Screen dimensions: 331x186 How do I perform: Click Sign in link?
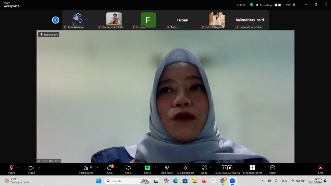[x=241, y=5]
